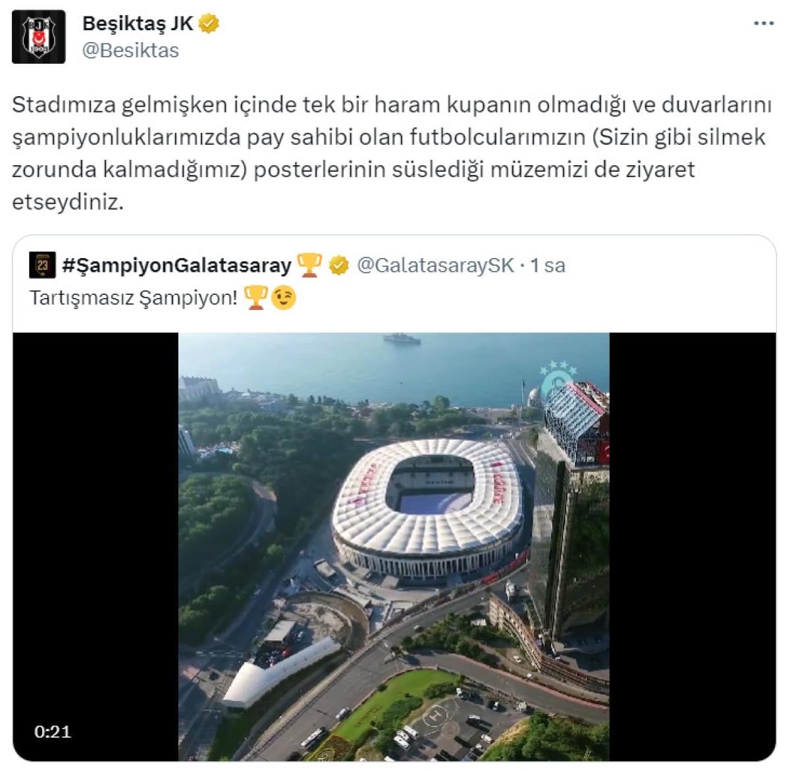
Task: Click the winking face emoji
Action: tap(284, 297)
